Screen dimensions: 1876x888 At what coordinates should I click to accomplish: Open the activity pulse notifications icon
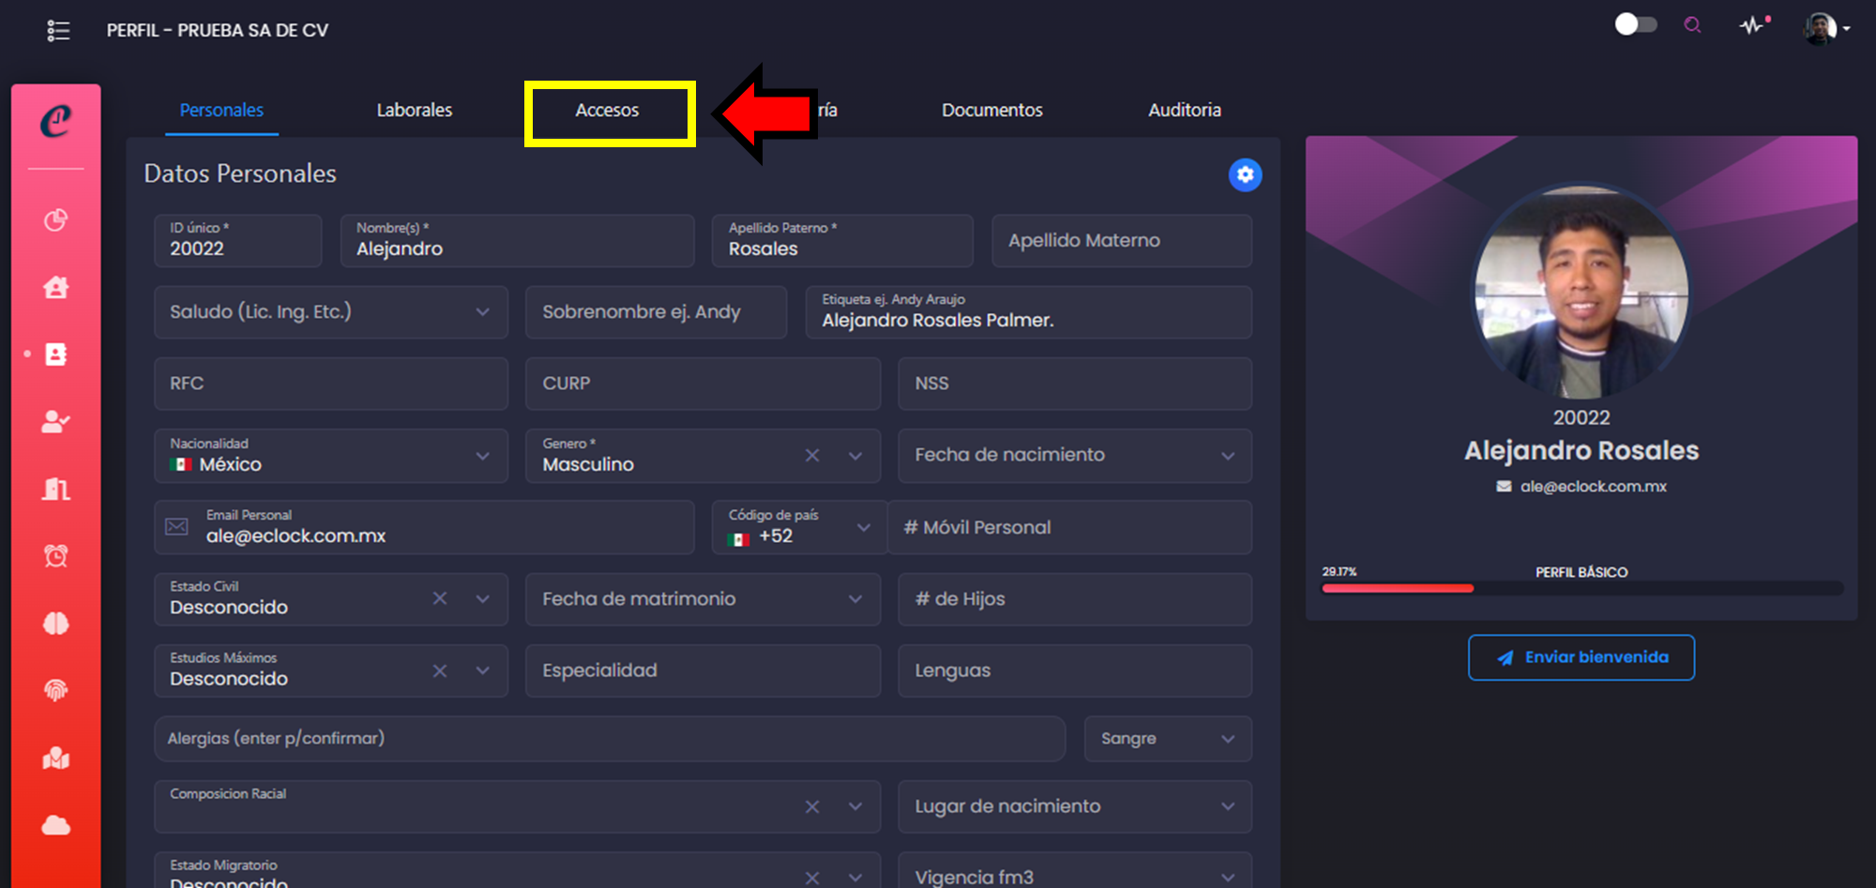click(x=1753, y=25)
